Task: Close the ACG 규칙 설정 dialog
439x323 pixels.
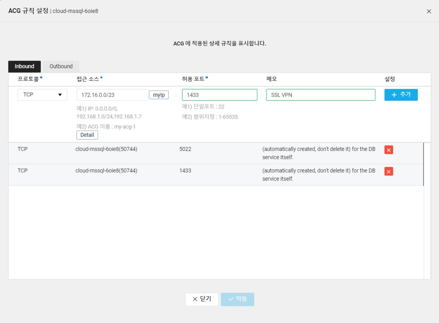Action: tap(429, 11)
